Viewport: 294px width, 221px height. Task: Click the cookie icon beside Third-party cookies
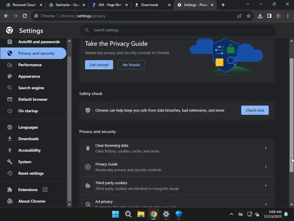[88, 186]
